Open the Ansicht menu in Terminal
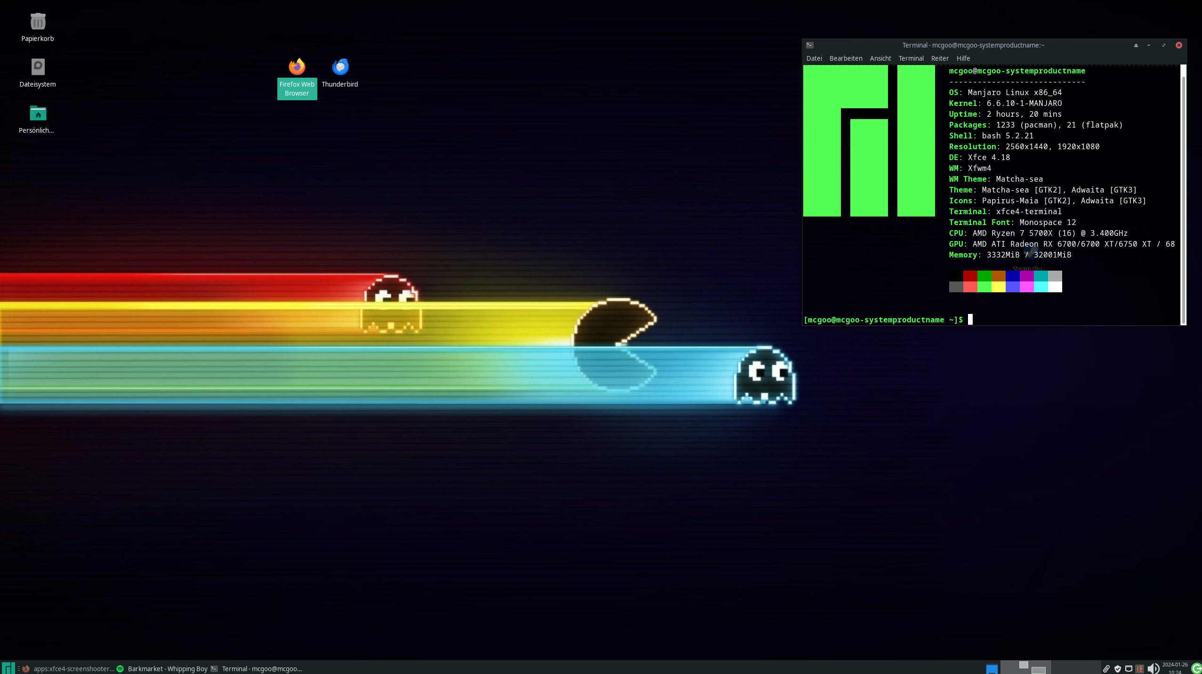 click(x=880, y=58)
